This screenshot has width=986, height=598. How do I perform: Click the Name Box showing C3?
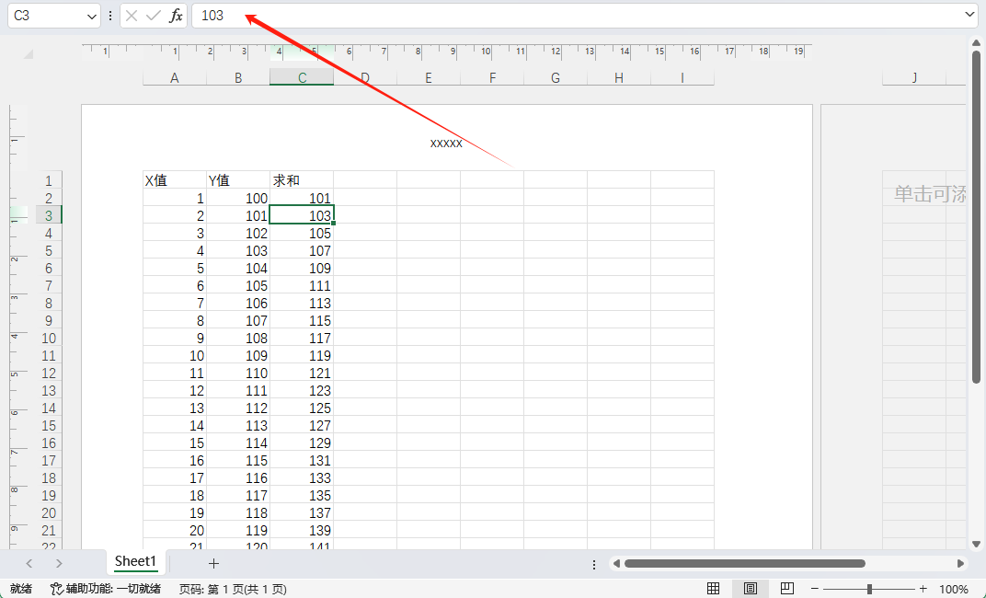pos(47,16)
